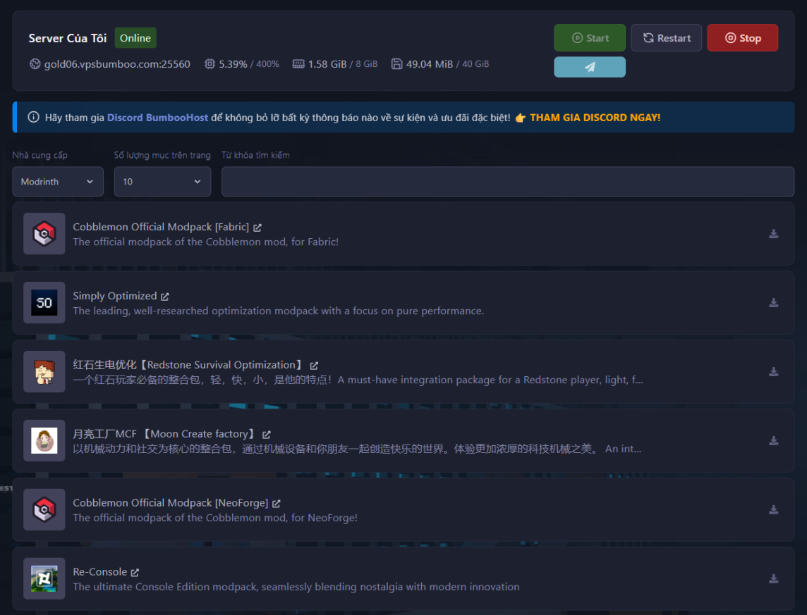Screen dimensions: 807x615
Task: Click the download icon beside Re-Console
Action: pyautogui.click(x=774, y=578)
